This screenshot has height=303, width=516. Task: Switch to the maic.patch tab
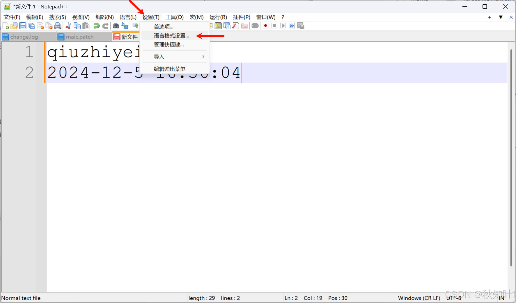click(x=84, y=37)
